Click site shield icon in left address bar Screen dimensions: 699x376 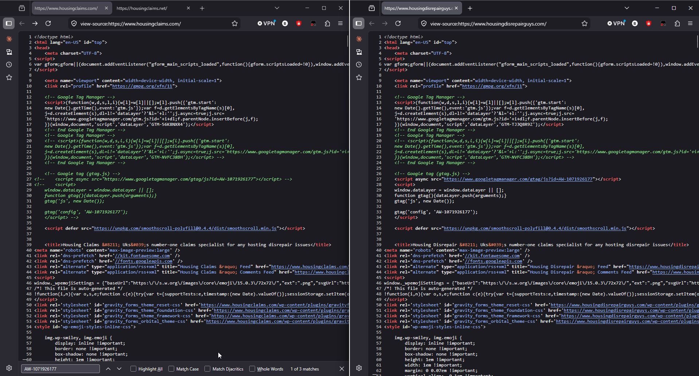[x=74, y=23]
